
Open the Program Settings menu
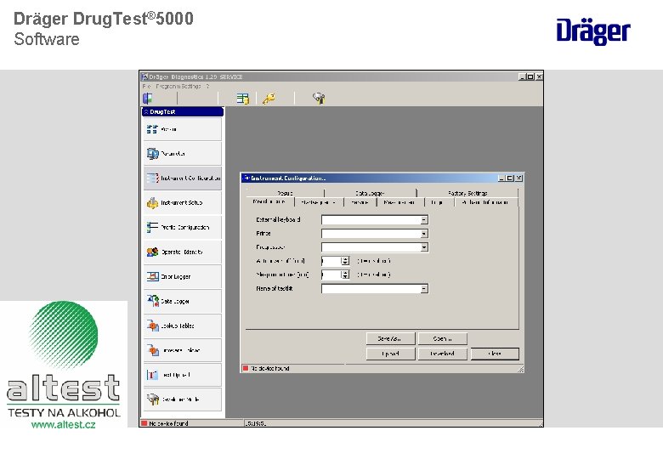coord(178,86)
